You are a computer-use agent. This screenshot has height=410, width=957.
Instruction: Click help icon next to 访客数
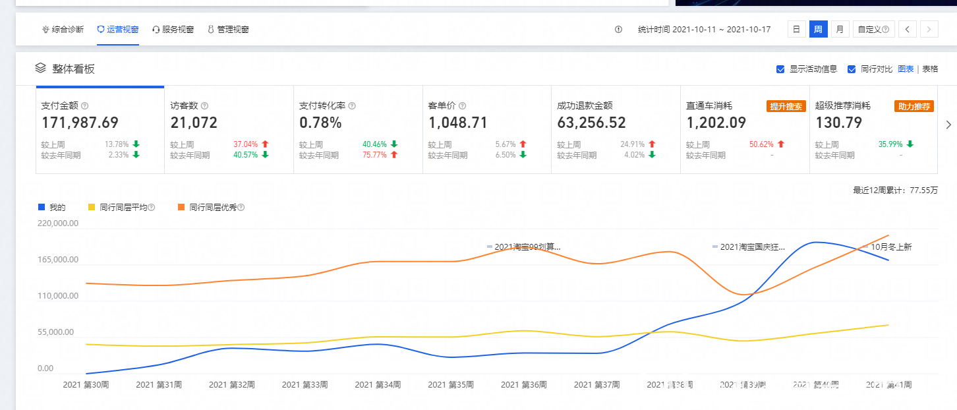tap(204, 105)
